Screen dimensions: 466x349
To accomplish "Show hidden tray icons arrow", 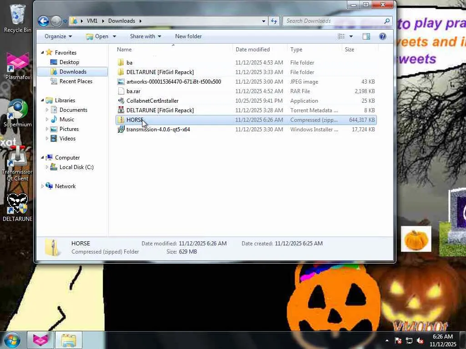I will pyautogui.click(x=387, y=341).
